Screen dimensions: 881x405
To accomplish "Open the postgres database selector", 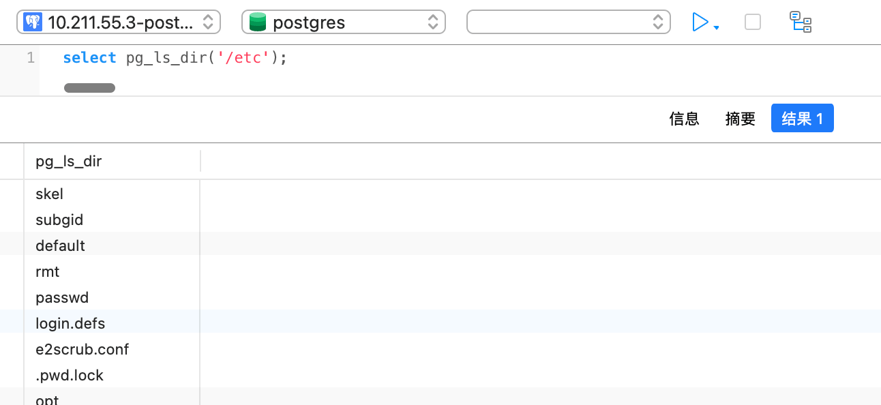I will [344, 22].
